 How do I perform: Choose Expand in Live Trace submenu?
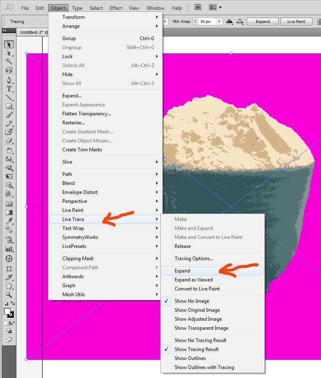point(182,271)
